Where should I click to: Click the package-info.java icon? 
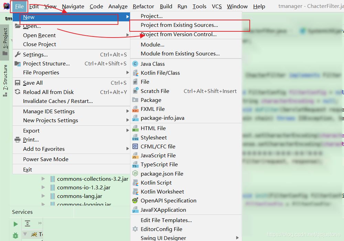tap(135, 118)
